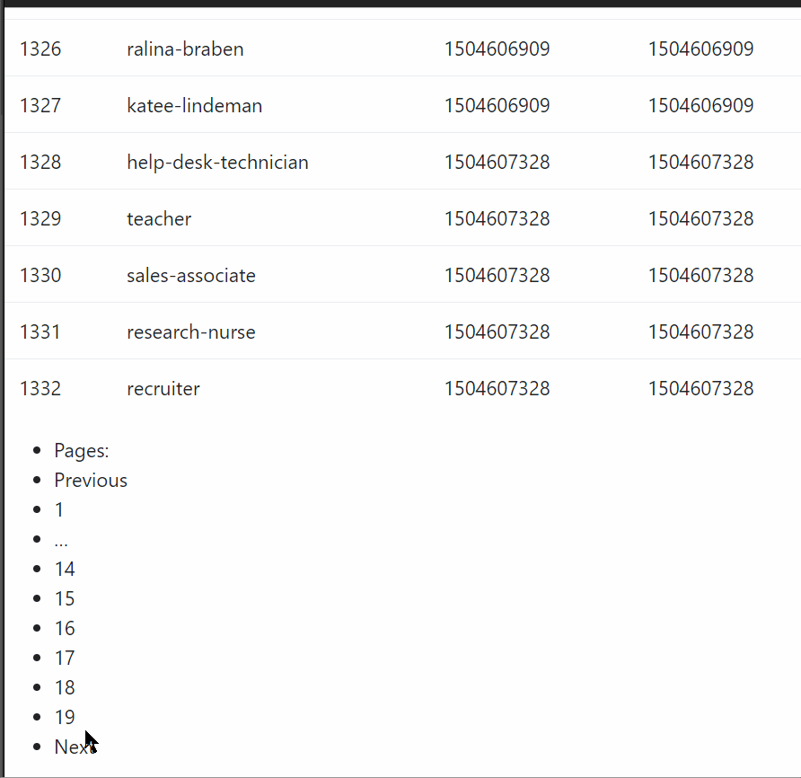Select the ID 1332 cell
The width and height of the screenshot is (801, 778).
(40, 389)
